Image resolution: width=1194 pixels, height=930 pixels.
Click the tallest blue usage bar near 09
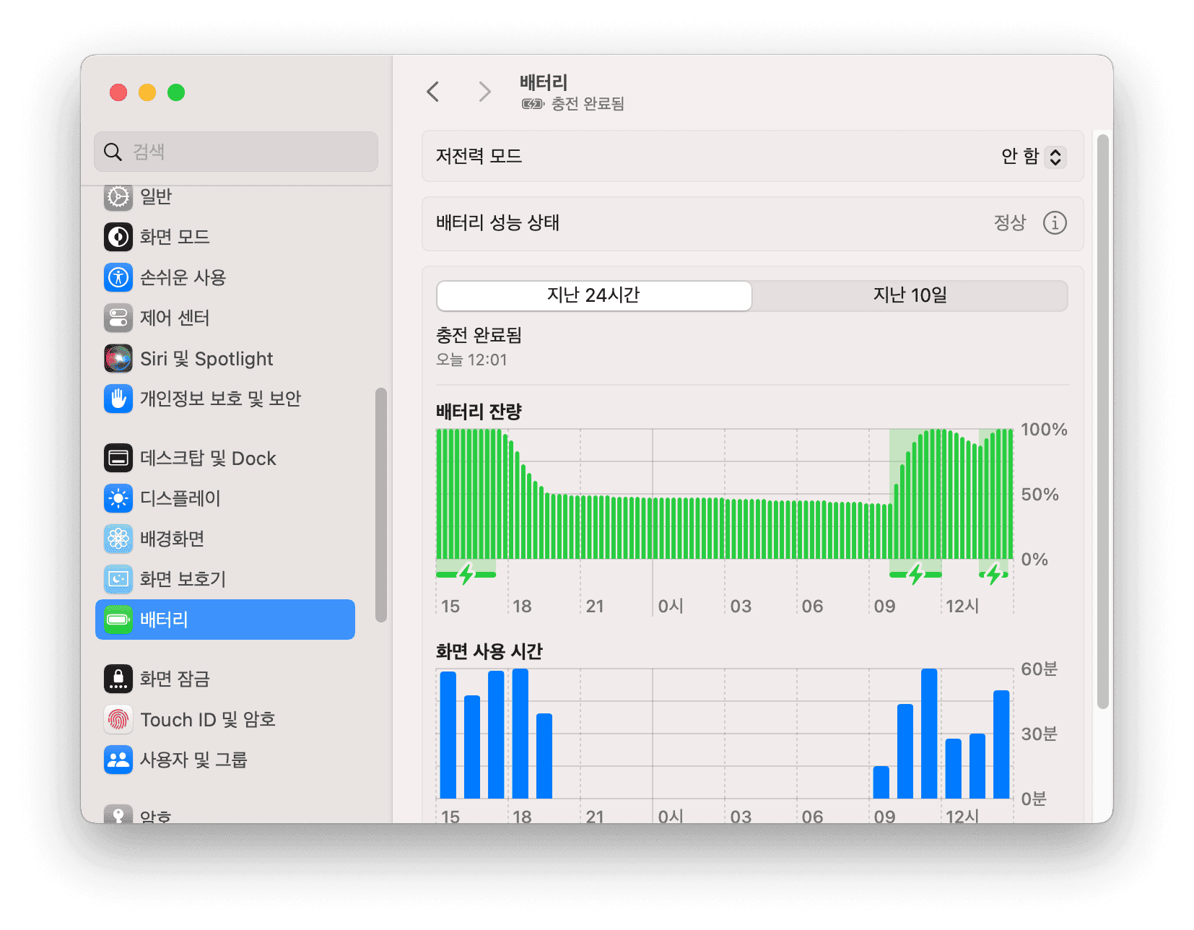pyautogui.click(x=929, y=734)
